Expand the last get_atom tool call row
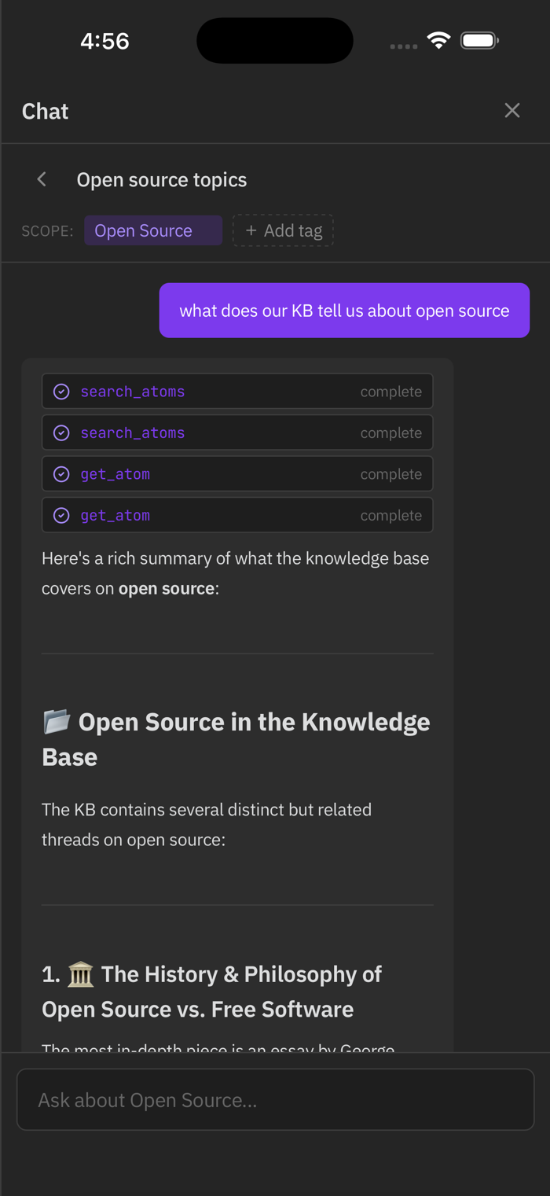 (x=237, y=515)
